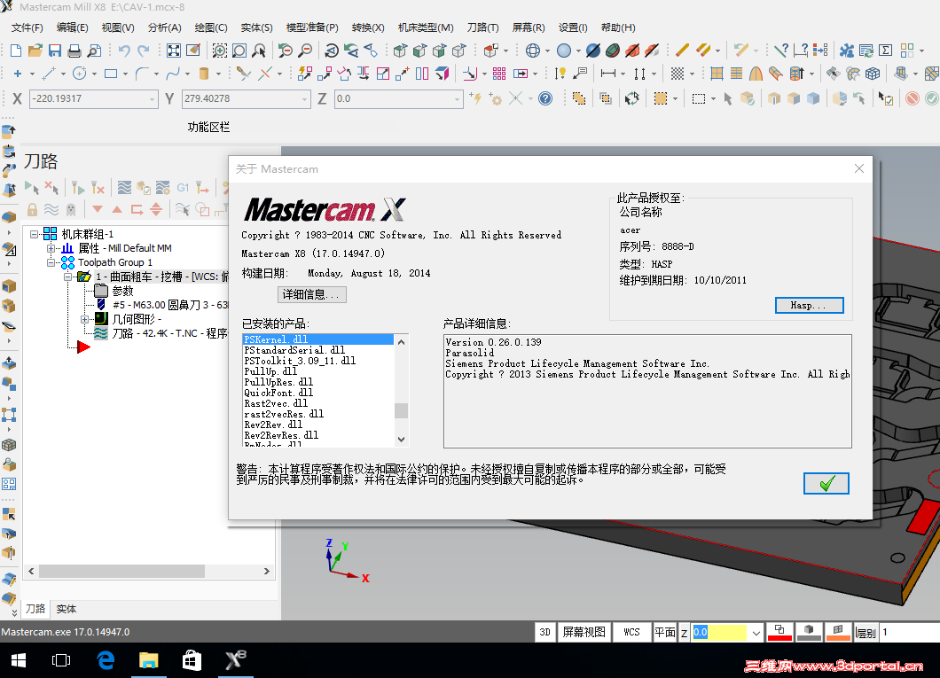940x678 pixels.
Task: Click the 详细信息... button
Action: pyautogui.click(x=312, y=294)
